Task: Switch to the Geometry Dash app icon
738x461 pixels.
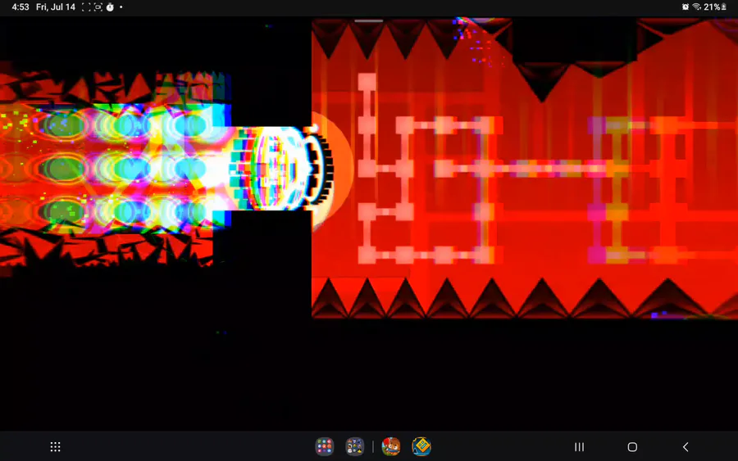Action: (421, 446)
